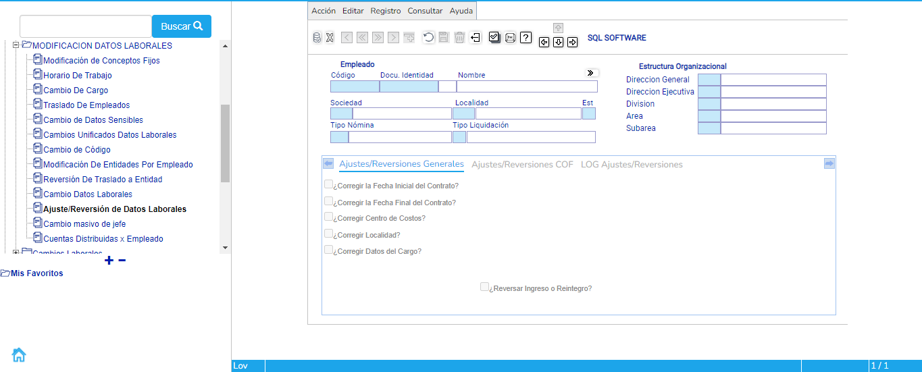Select Ajustes/Reversiones Generales tab

click(401, 164)
